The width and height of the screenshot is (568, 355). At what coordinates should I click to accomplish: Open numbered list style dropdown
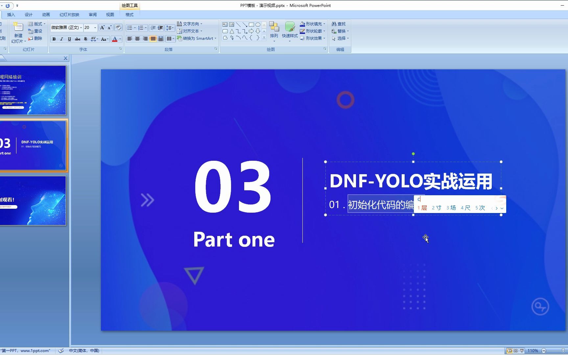click(146, 28)
